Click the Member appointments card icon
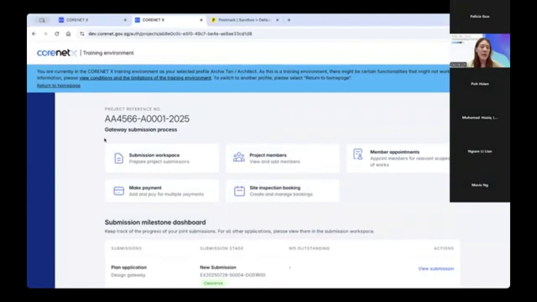 click(x=358, y=154)
